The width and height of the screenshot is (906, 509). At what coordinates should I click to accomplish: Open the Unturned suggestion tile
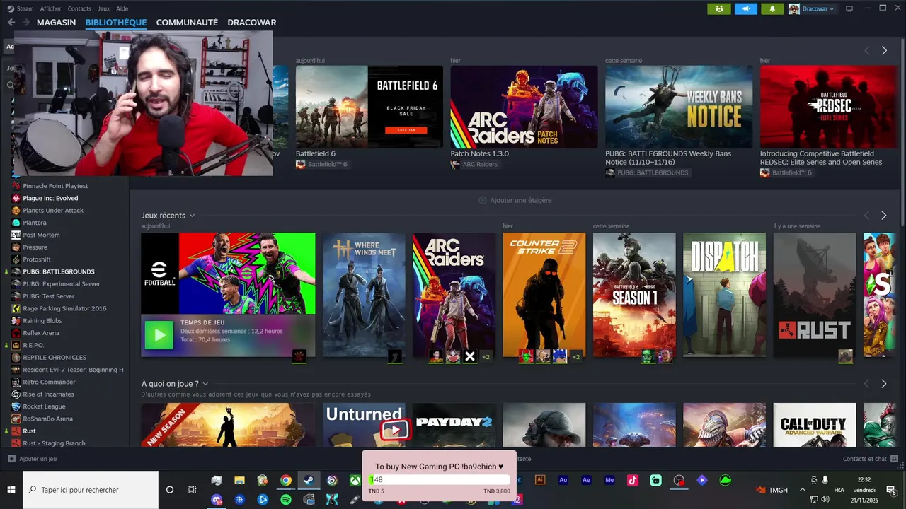click(x=364, y=425)
